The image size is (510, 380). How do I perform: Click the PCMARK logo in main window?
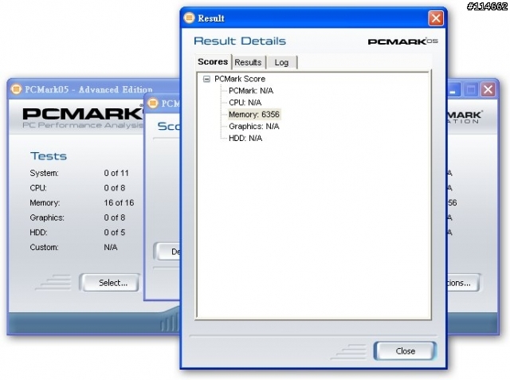tap(83, 114)
